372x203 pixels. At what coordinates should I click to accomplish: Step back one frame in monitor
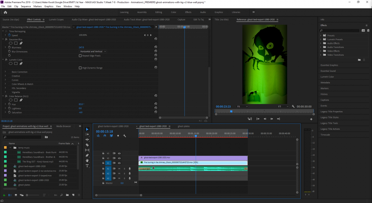pyautogui.click(x=265, y=119)
